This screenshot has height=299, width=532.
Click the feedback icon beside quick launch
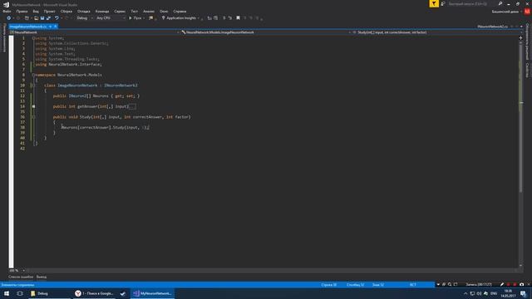click(x=443, y=3)
